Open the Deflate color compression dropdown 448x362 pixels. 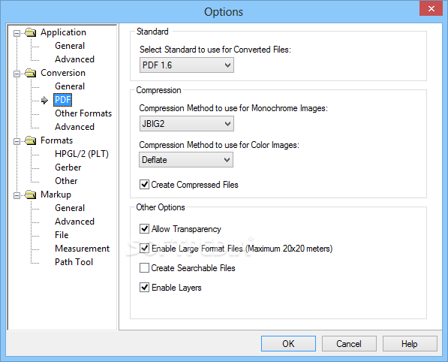186,159
